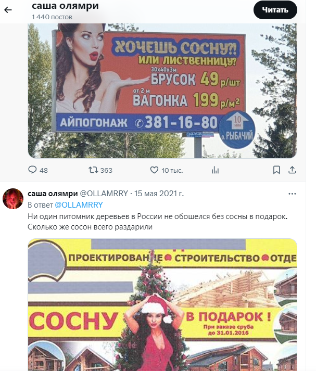Open replies via the comment bubble icon
This screenshot has height=371, width=316.
(x=32, y=170)
